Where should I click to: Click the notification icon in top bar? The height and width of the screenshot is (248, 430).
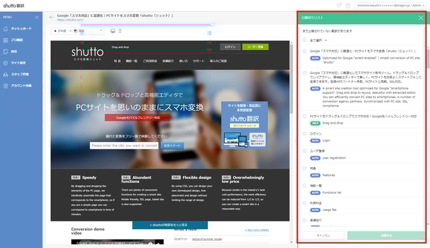point(339,5)
